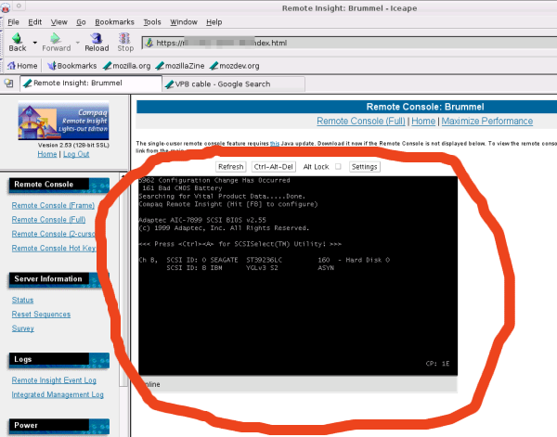557x437 pixels.
Task: Click the Forward navigation icon
Action: 56,42
